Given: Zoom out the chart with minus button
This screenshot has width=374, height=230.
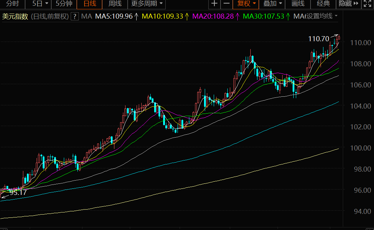Looking at the screenshot, I should 227,4.
